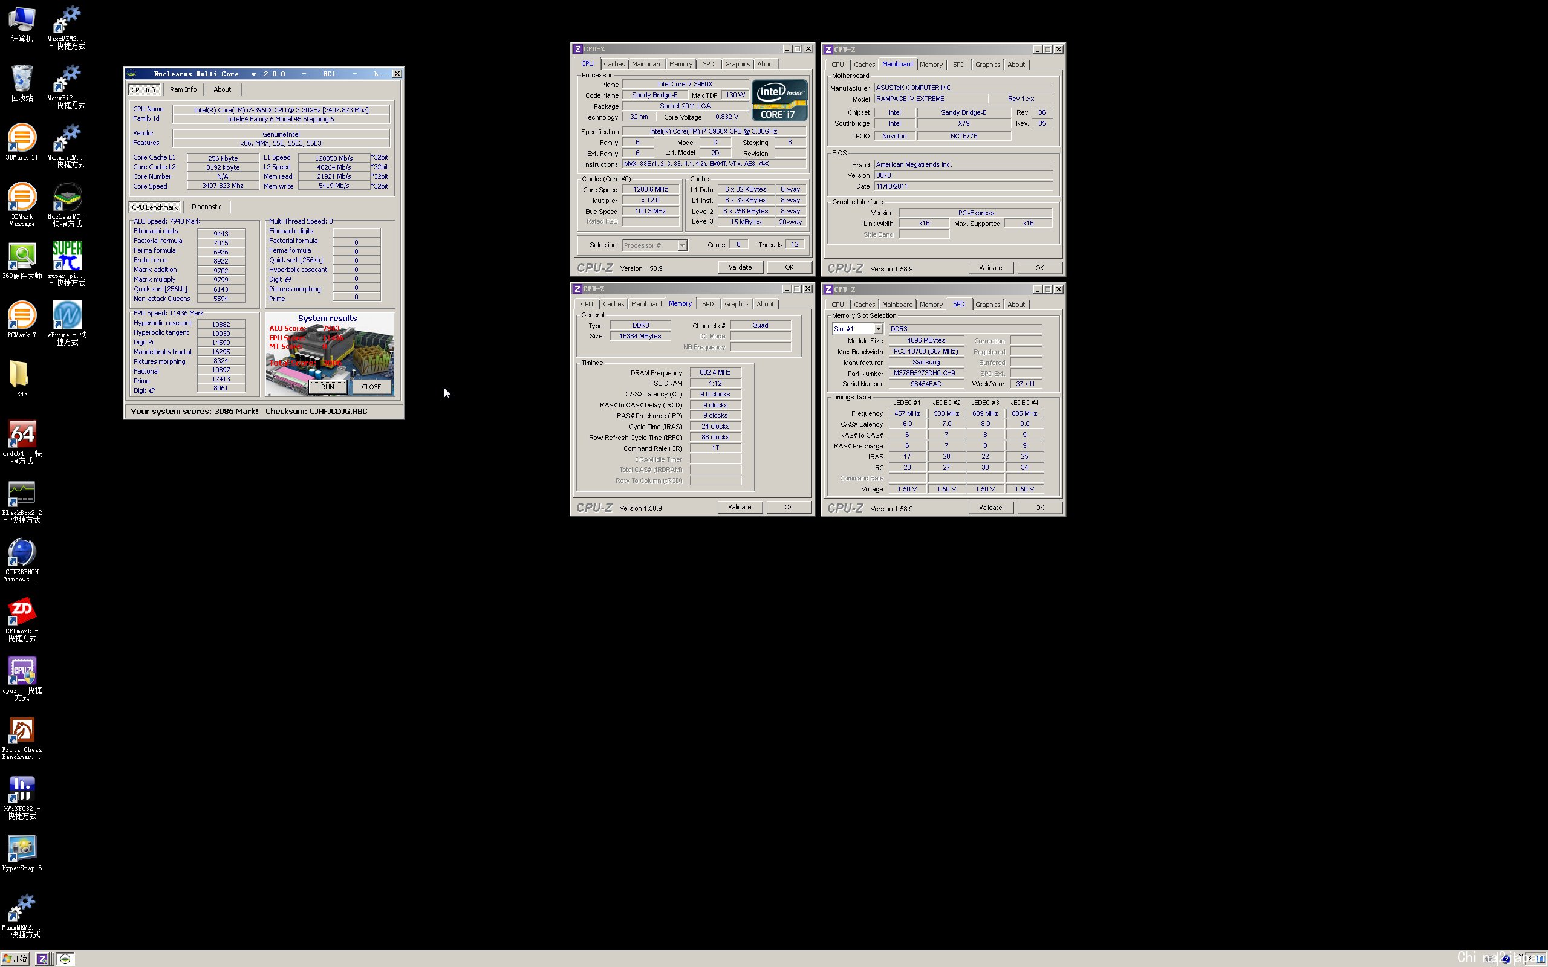Viewport: 1548px width, 967px height.
Task: Open the R4E folder icon
Action: pyautogui.click(x=22, y=378)
